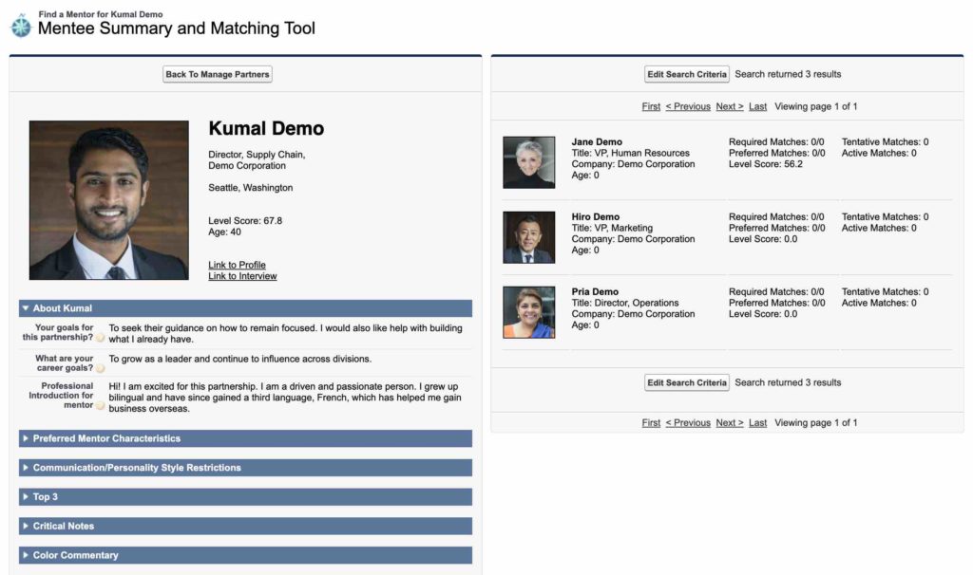Click 'Level Score: 67.8' text
Viewport: 973px width, 575px height.
[x=245, y=220]
